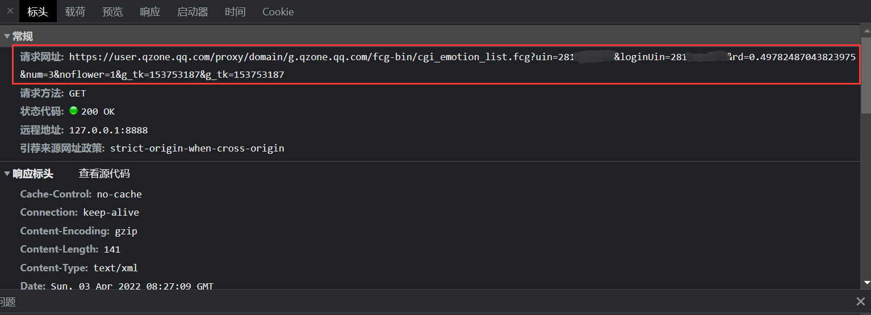Select the 响应 tab
Viewport: 871px width, 315px height.
click(x=150, y=12)
